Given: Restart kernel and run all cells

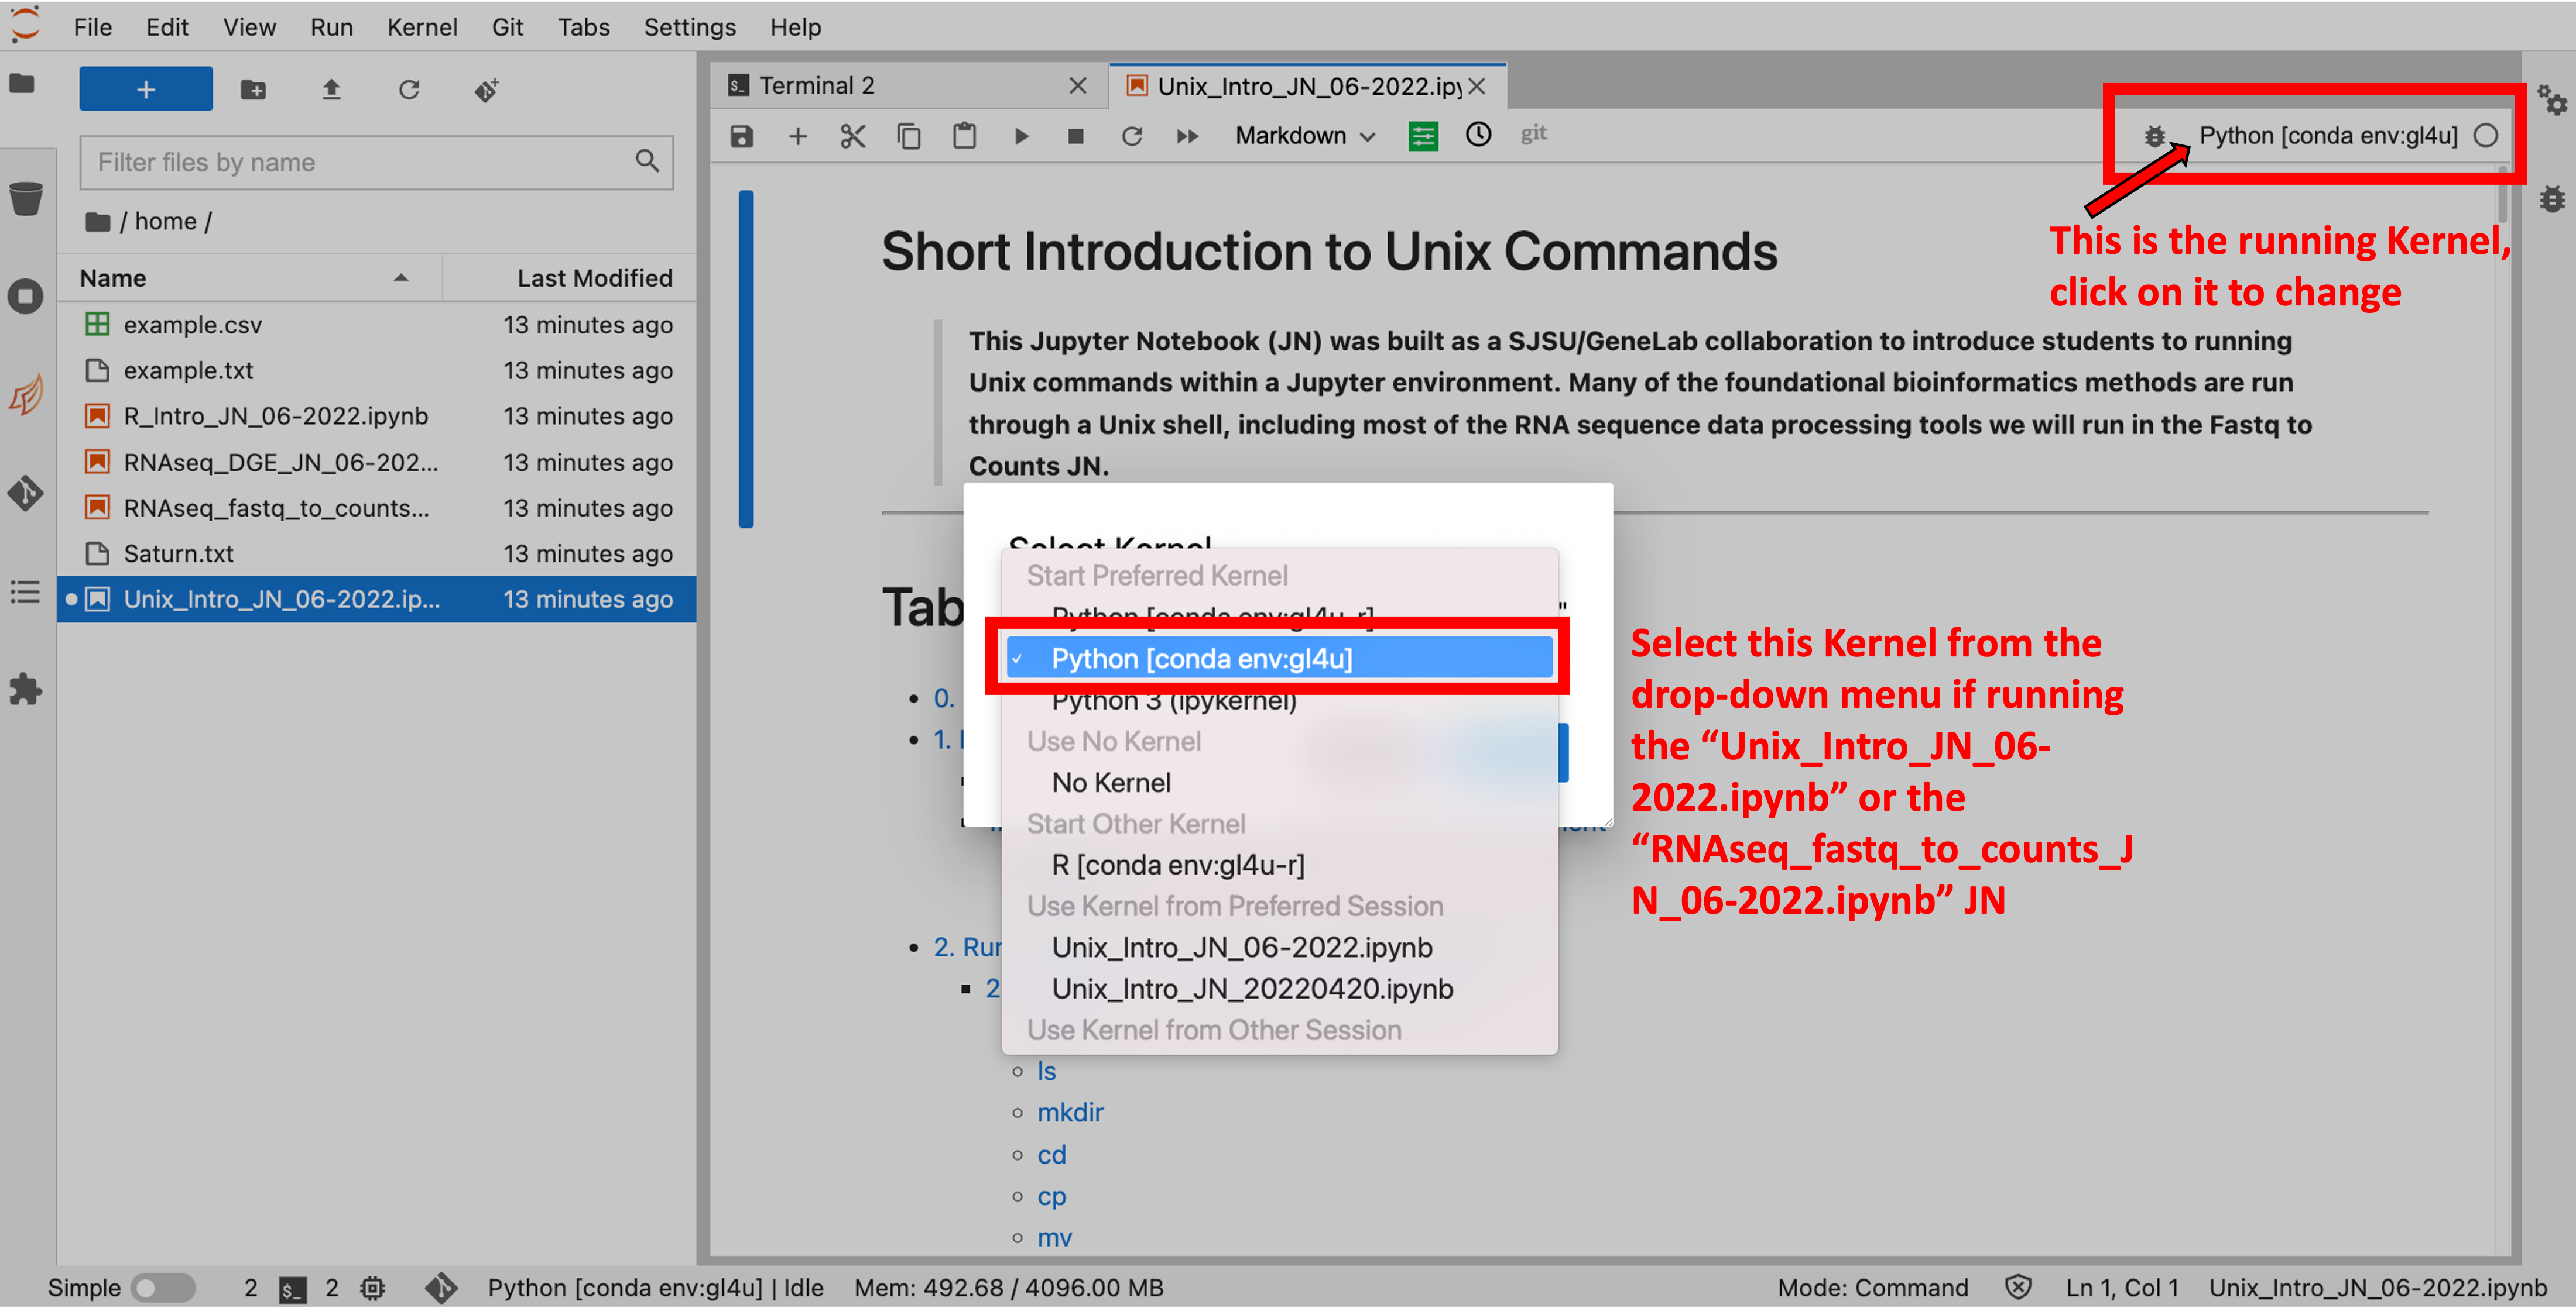Looking at the screenshot, I should pos(1188,136).
